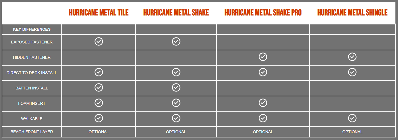
Task: Click Walkable checkmark for Metal Tile
Action: pos(99,118)
